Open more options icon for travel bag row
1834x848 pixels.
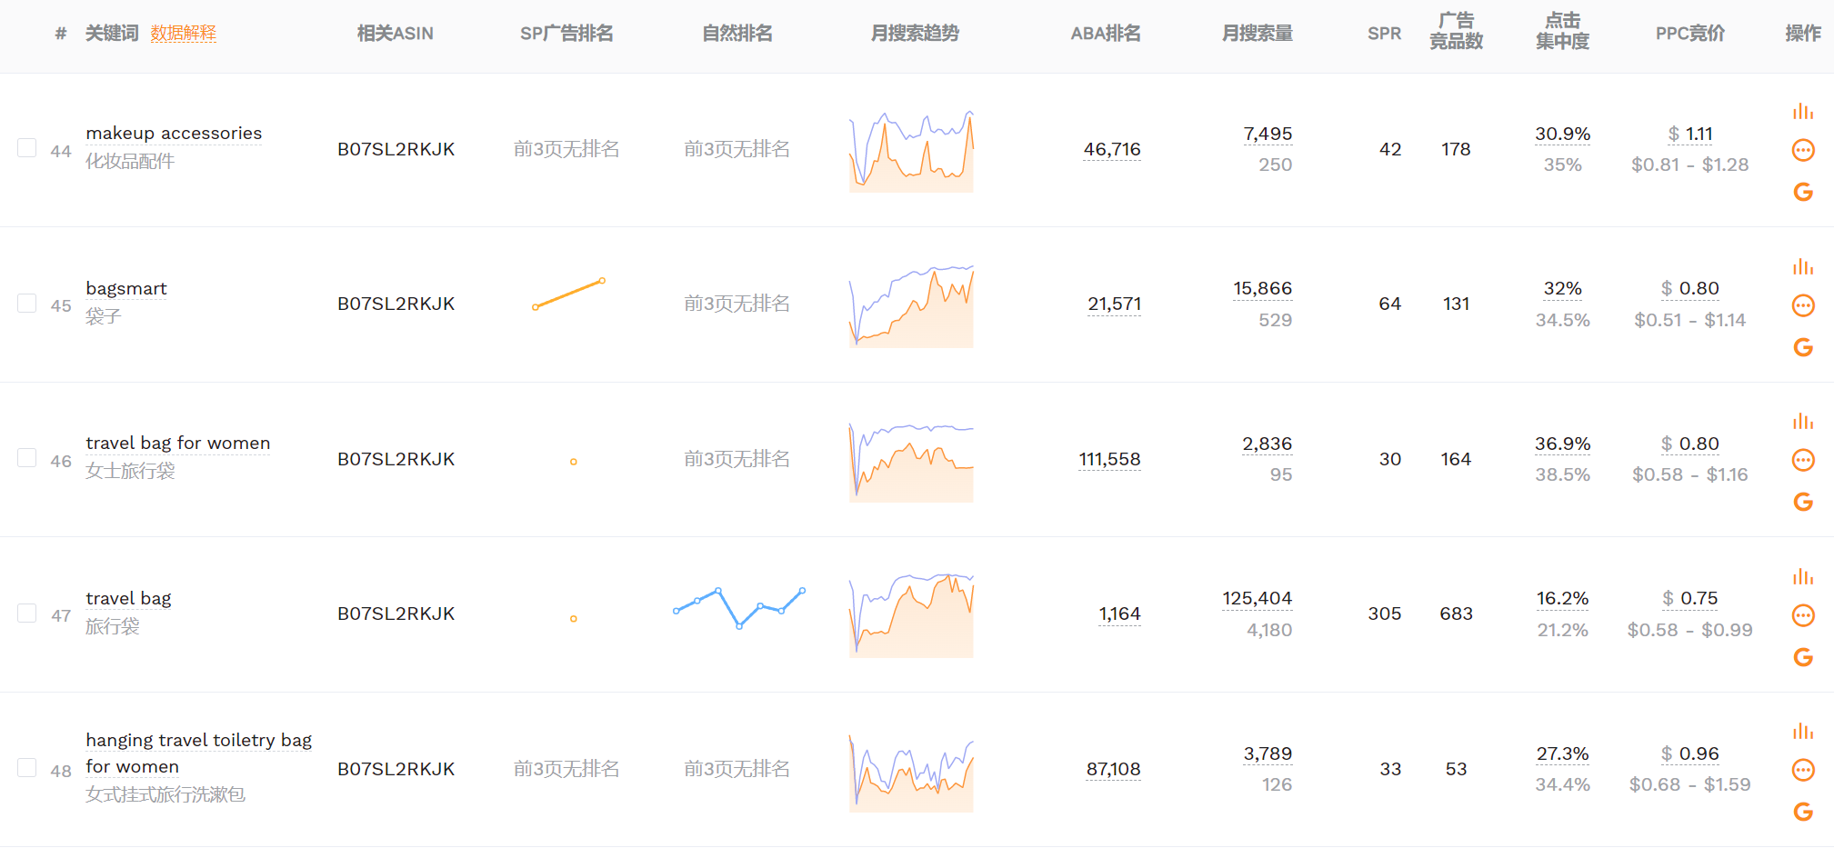pyautogui.click(x=1802, y=615)
